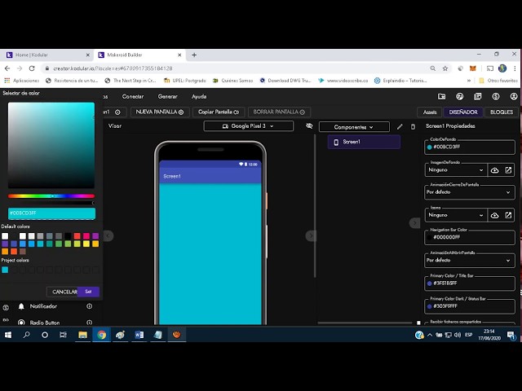This screenshot has height=391, width=522.
Task: Open Windows Start menu
Action: [8, 335]
